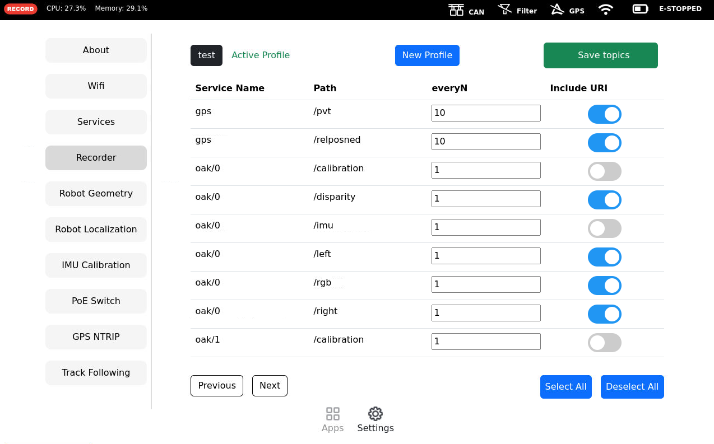Click the battery status icon
714x444 pixels.
[x=640, y=9]
